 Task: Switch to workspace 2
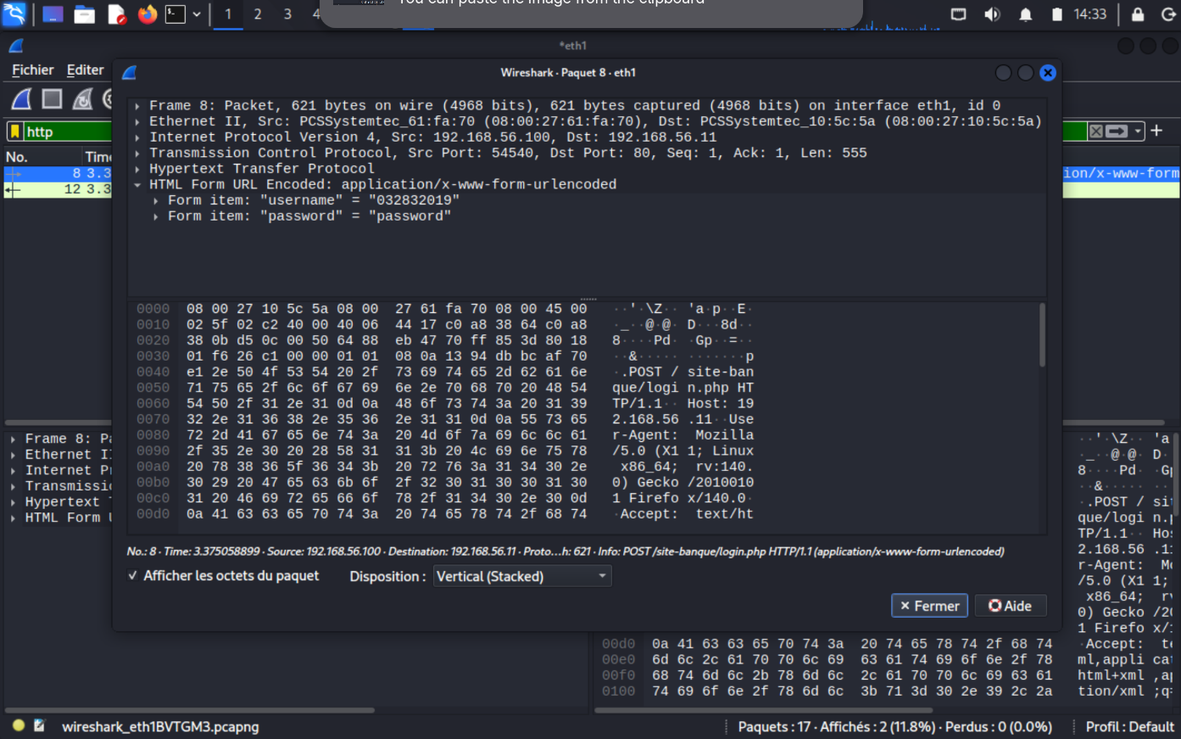pyautogui.click(x=257, y=14)
